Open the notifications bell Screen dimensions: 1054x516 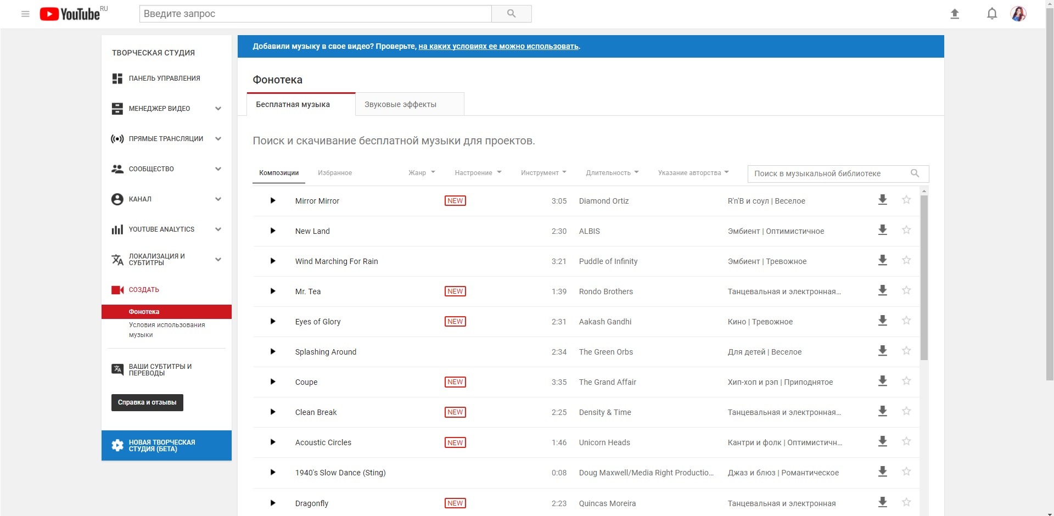pyautogui.click(x=991, y=14)
